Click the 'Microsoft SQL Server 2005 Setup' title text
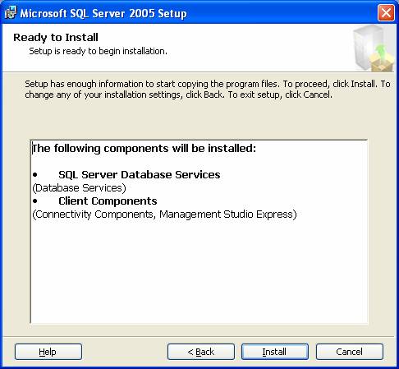Screen dimensions: 399x369 point(103,13)
